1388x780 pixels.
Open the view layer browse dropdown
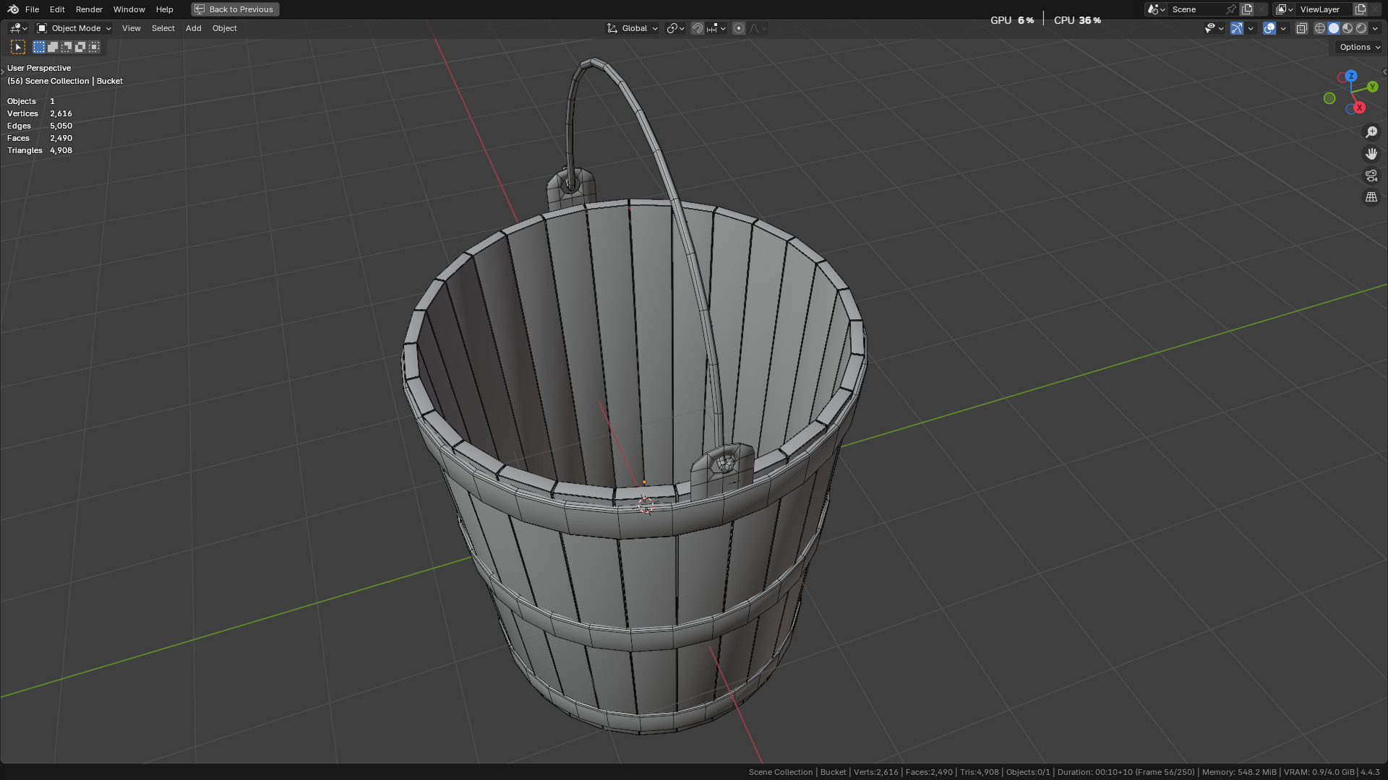1284,9
